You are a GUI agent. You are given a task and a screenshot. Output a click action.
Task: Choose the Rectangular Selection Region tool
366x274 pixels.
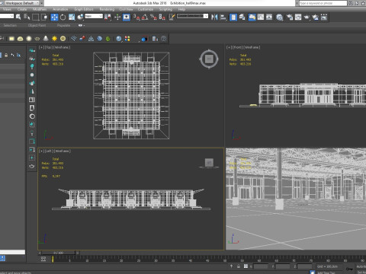point(36,17)
